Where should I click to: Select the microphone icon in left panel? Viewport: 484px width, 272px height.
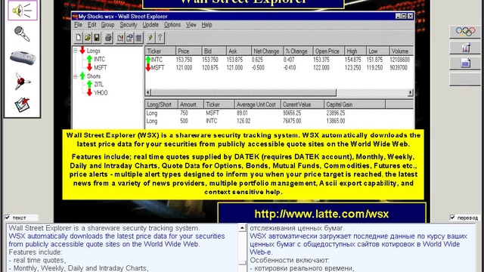click(x=22, y=33)
